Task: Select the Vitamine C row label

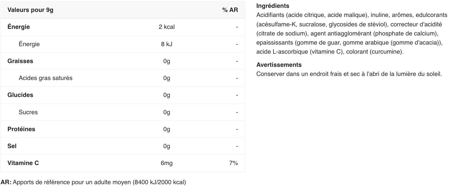Action: pyautogui.click(x=23, y=163)
